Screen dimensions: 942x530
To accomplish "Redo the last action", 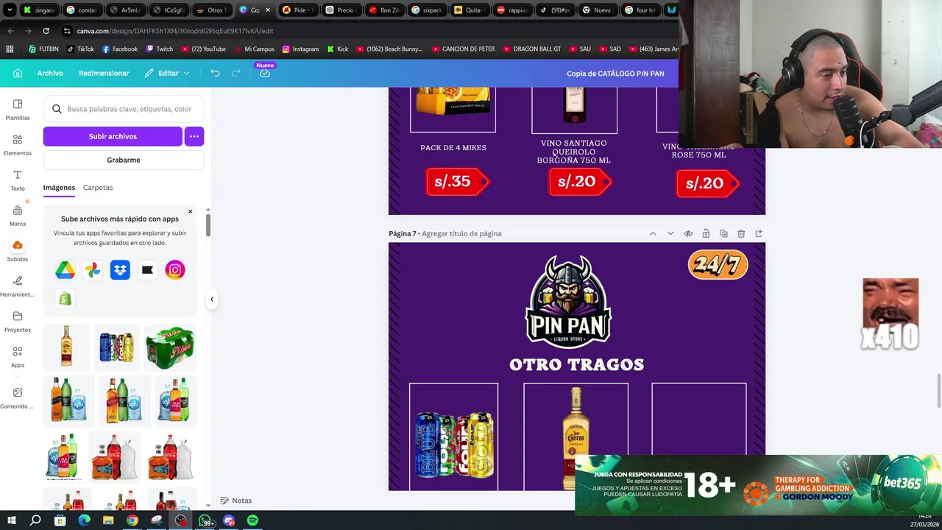I will click(236, 73).
